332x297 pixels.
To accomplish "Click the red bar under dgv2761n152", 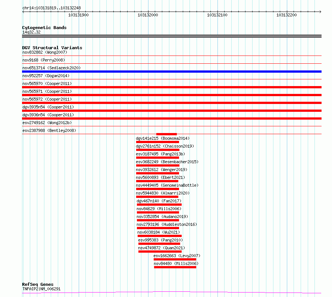I will click(158, 150).
